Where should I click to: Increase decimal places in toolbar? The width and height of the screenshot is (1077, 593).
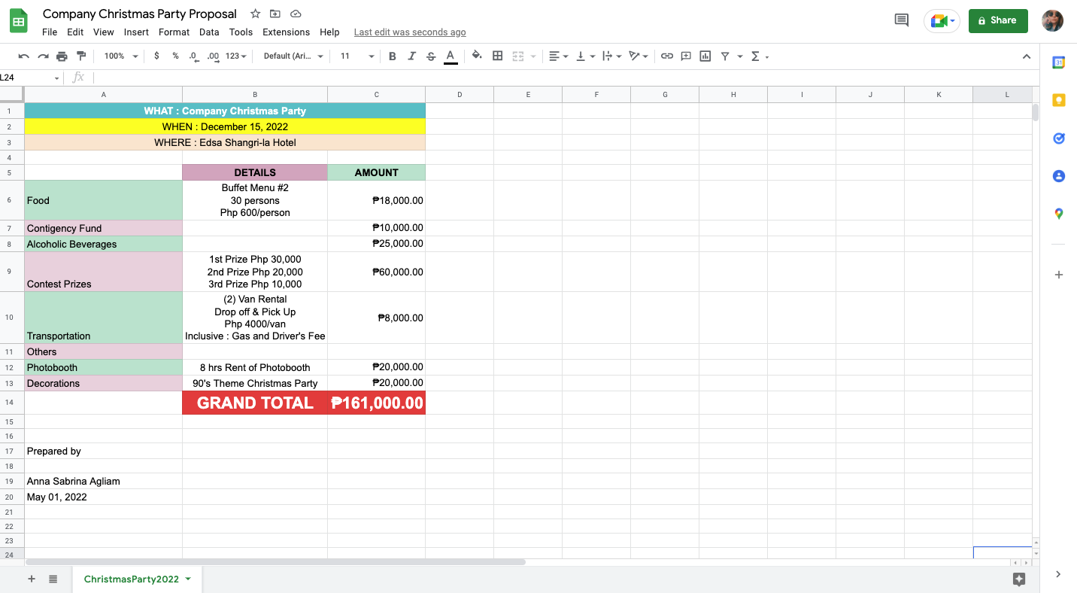coord(214,56)
